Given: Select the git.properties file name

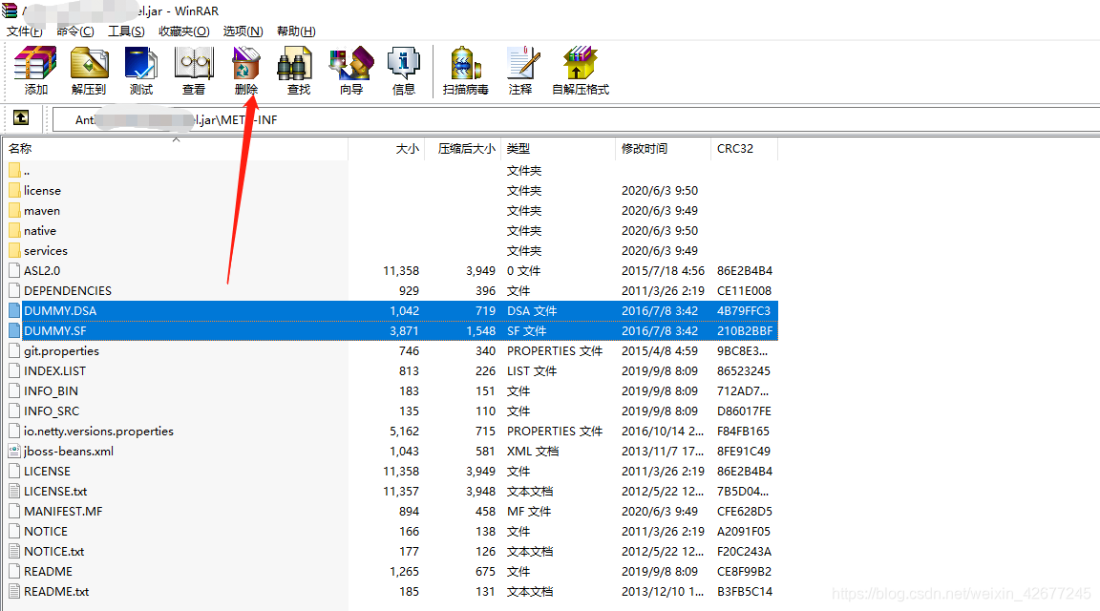Looking at the screenshot, I should (x=61, y=350).
